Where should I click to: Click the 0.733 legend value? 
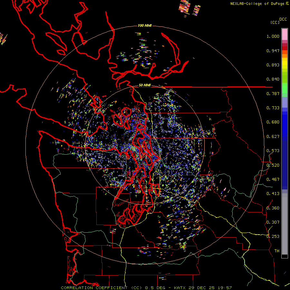[x=273, y=108]
